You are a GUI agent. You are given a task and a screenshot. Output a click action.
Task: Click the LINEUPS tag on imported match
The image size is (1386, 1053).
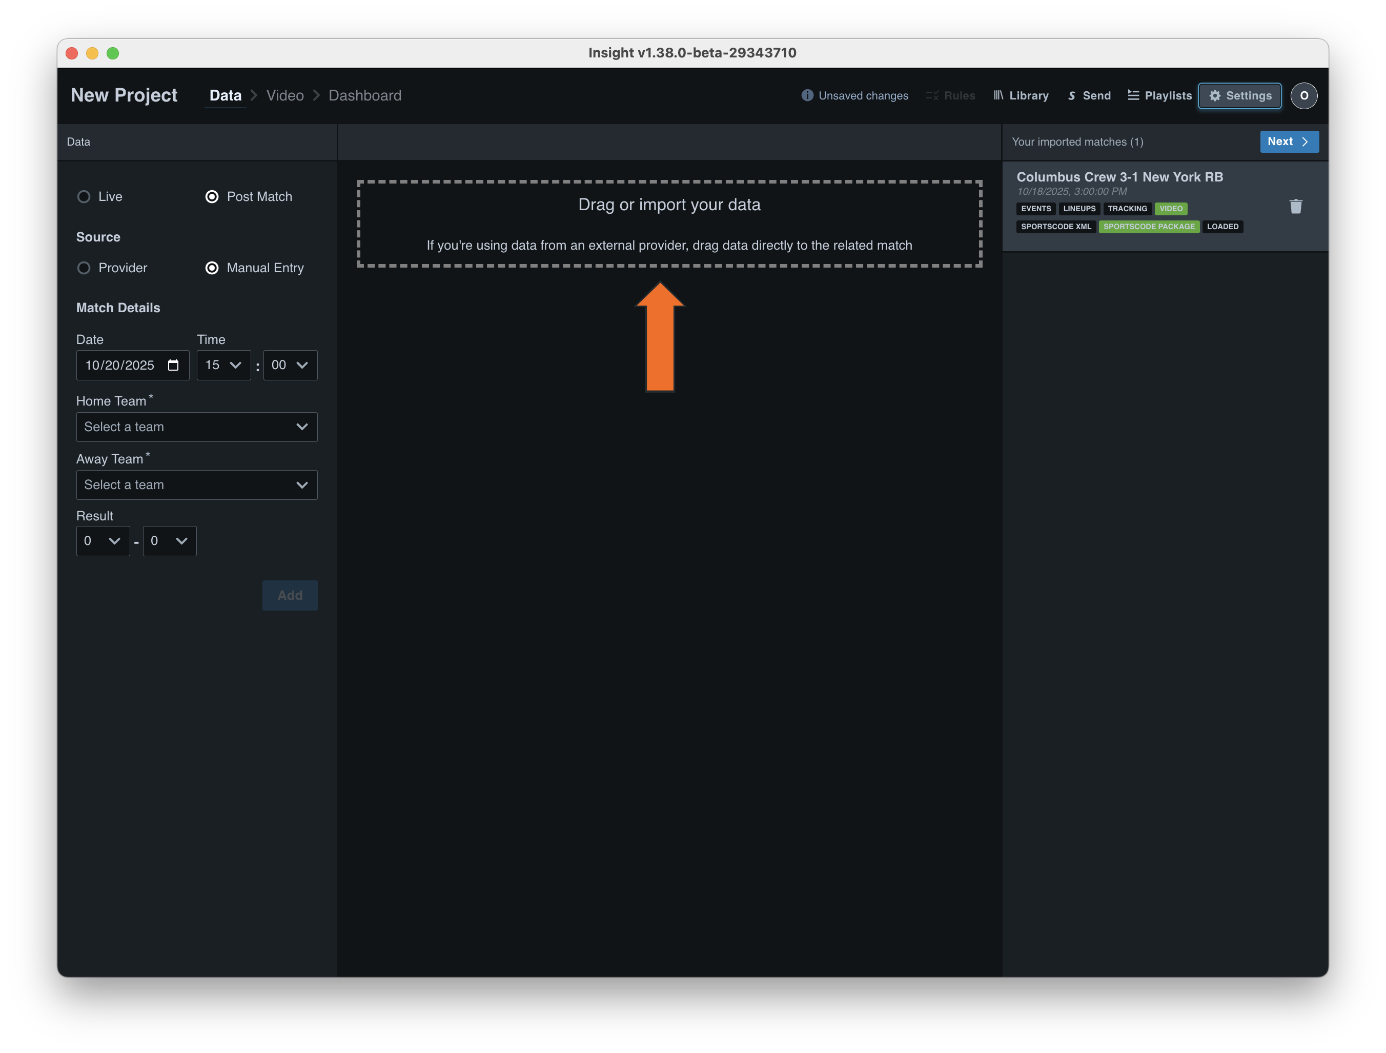(x=1079, y=209)
